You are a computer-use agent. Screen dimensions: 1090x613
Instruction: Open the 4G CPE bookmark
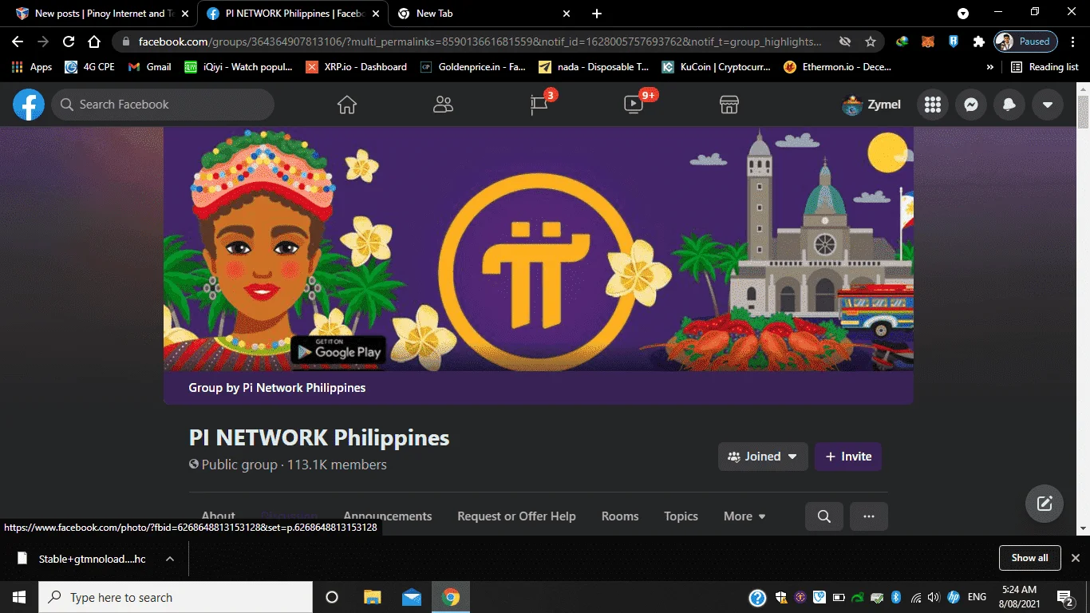(90, 67)
